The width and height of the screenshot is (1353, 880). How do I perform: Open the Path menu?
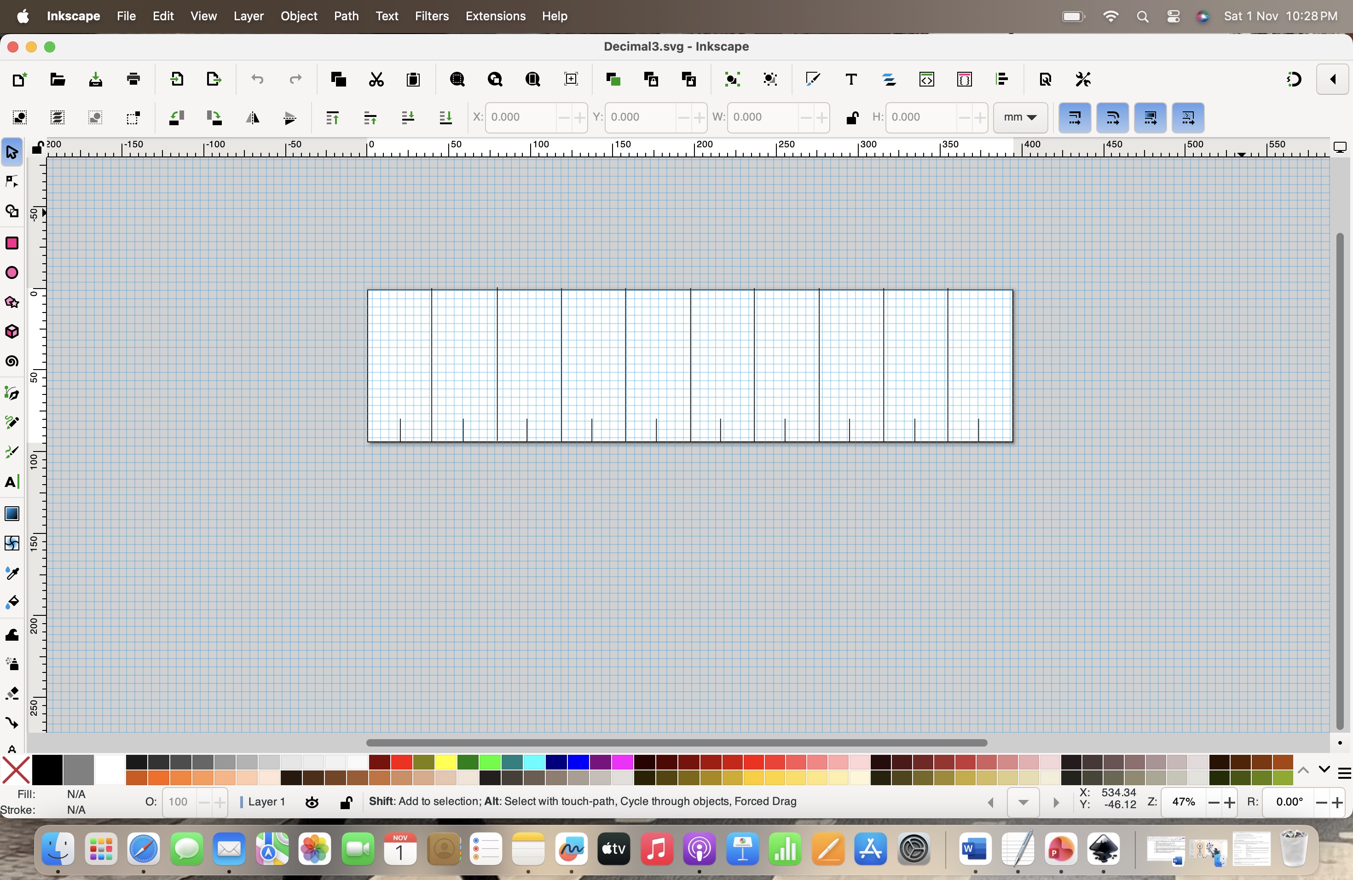346,16
